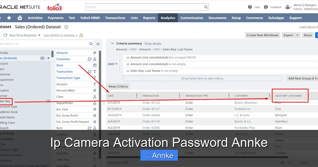Click the hierarchy icon on Class field
Image resolution: width=318 pixels, height=167 pixels.
tap(95, 97)
